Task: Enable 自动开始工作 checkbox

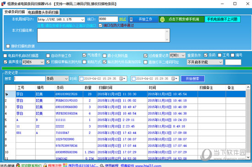Action: (48, 56)
